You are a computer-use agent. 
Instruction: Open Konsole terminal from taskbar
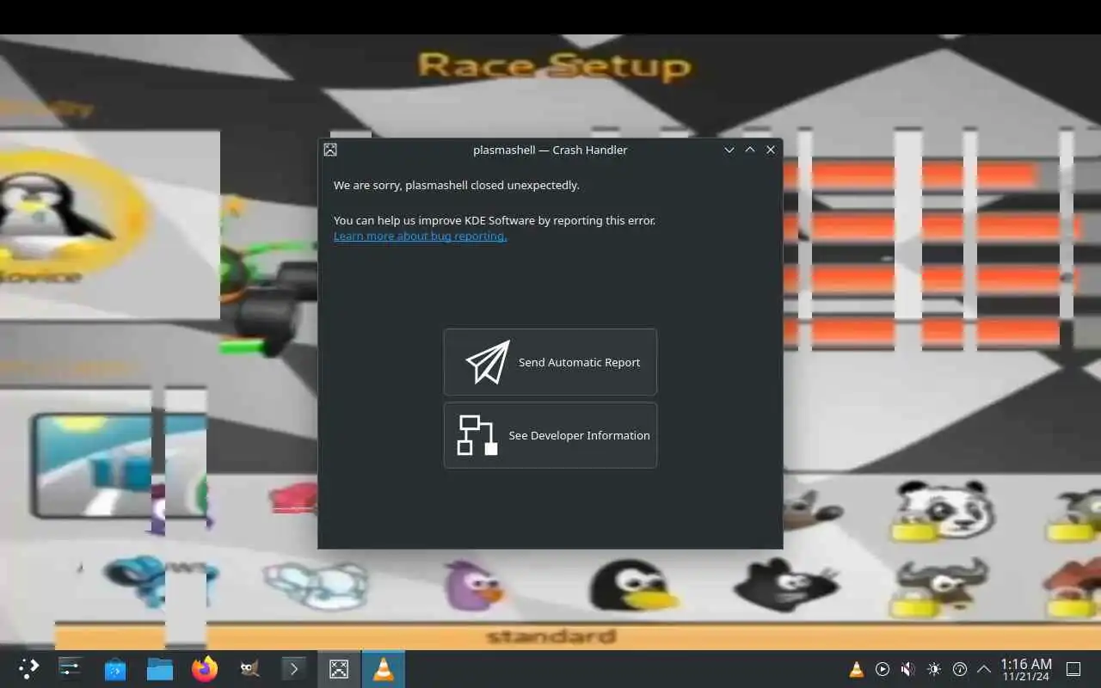(x=294, y=669)
